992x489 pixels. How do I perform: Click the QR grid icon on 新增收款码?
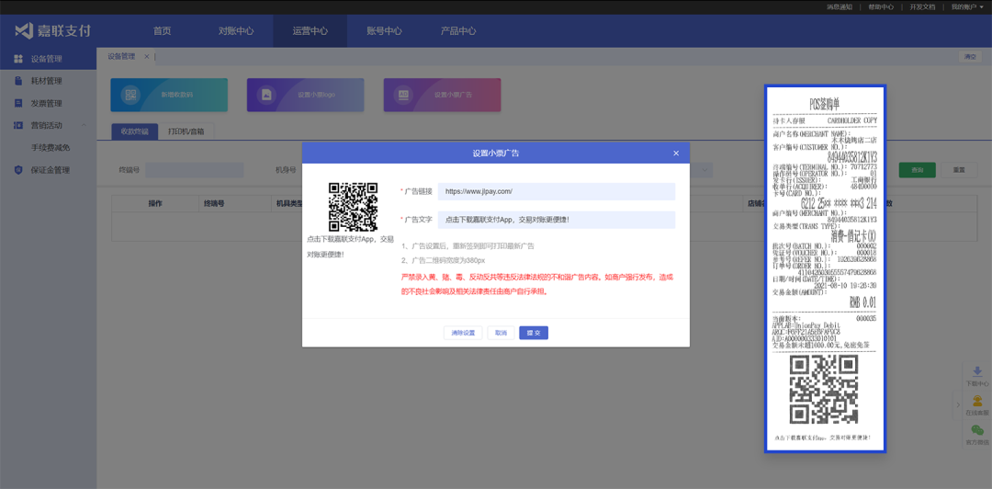pos(131,95)
